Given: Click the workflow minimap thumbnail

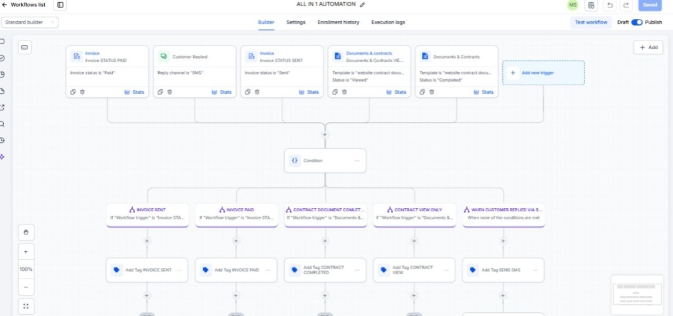Looking at the screenshot, I should [x=636, y=295].
